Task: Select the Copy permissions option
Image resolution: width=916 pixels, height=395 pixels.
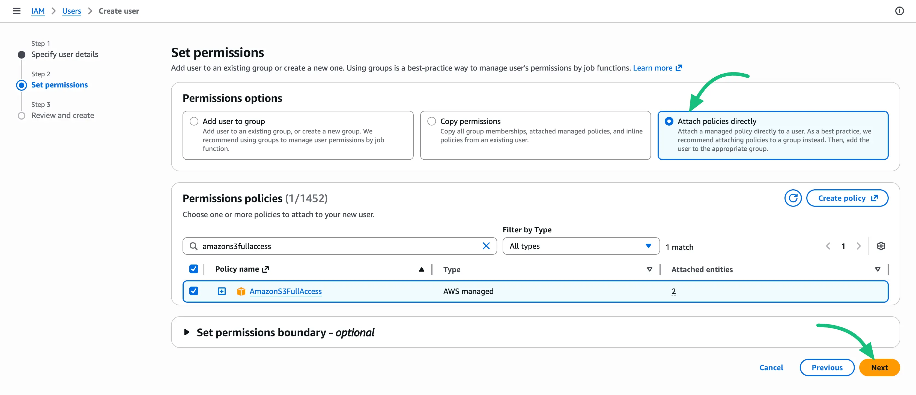Action: click(431, 121)
